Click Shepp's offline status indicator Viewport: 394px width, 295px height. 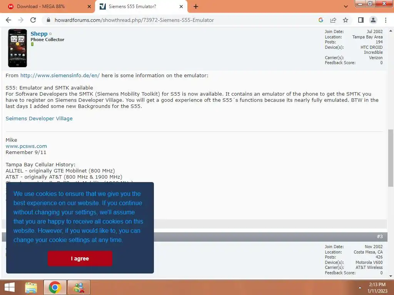pos(50,34)
